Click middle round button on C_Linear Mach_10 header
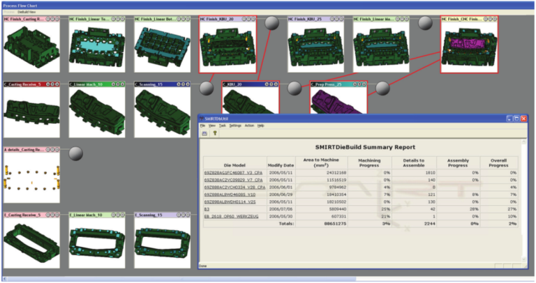Viewport: 536px width, 283px height. tap(118, 84)
